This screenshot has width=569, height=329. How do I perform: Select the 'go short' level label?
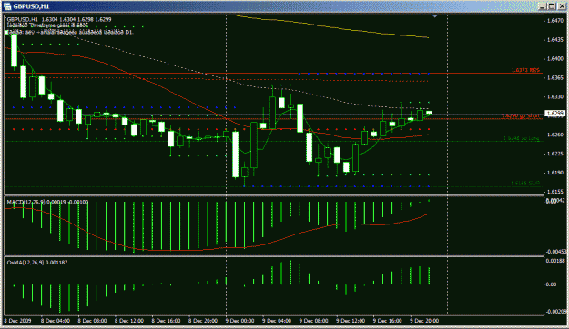pyautogui.click(x=521, y=116)
